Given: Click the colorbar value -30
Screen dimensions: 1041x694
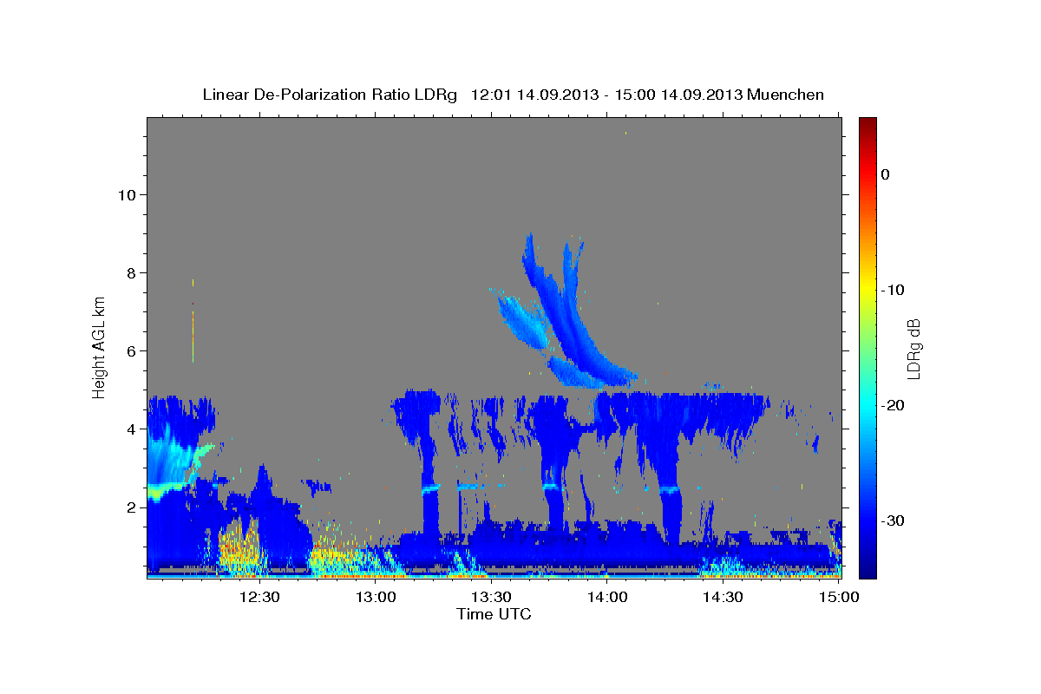Looking at the screenshot, I should click(x=894, y=520).
